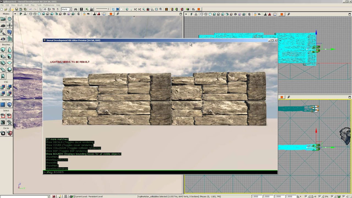Choose Cylinder builder brush
This screenshot has height=198, width=352.
click(x=9, y=56)
